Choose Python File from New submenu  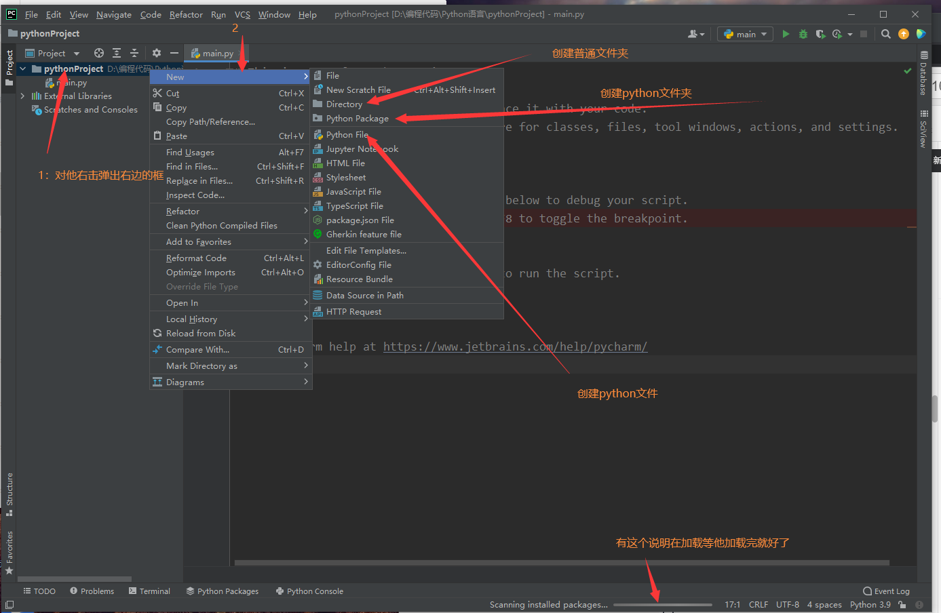[406, 135]
